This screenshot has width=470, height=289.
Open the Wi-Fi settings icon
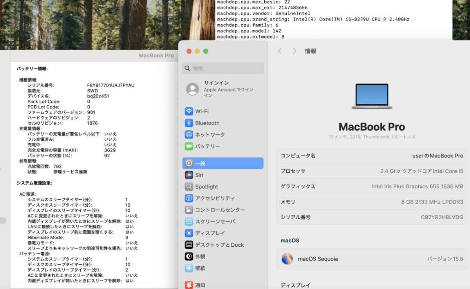[188, 111]
